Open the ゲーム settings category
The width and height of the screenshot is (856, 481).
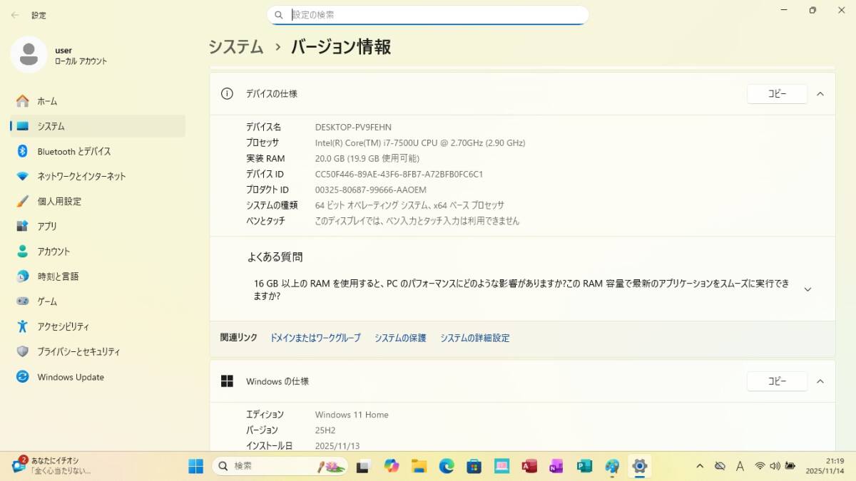point(47,301)
